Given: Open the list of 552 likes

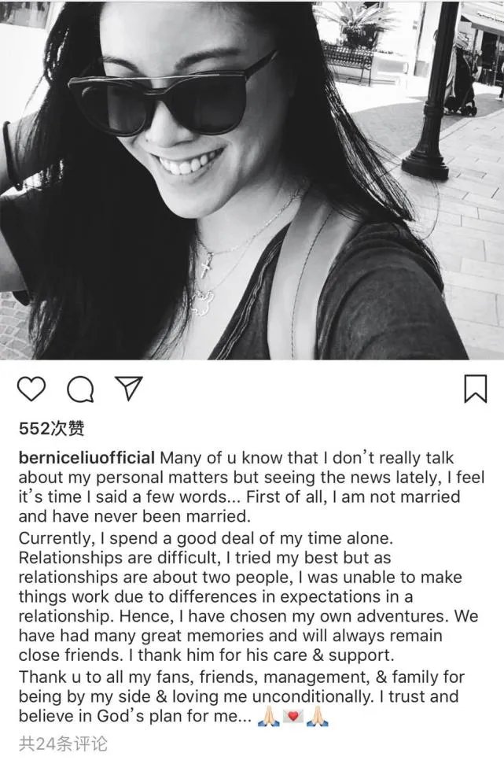Looking at the screenshot, I should click(52, 428).
